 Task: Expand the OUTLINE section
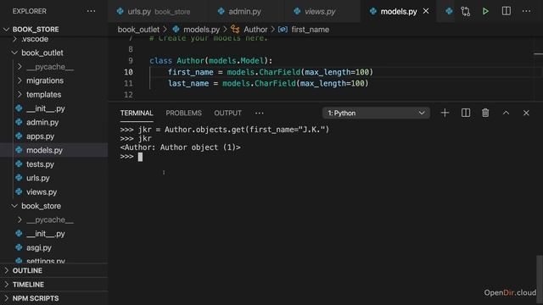(x=6, y=270)
